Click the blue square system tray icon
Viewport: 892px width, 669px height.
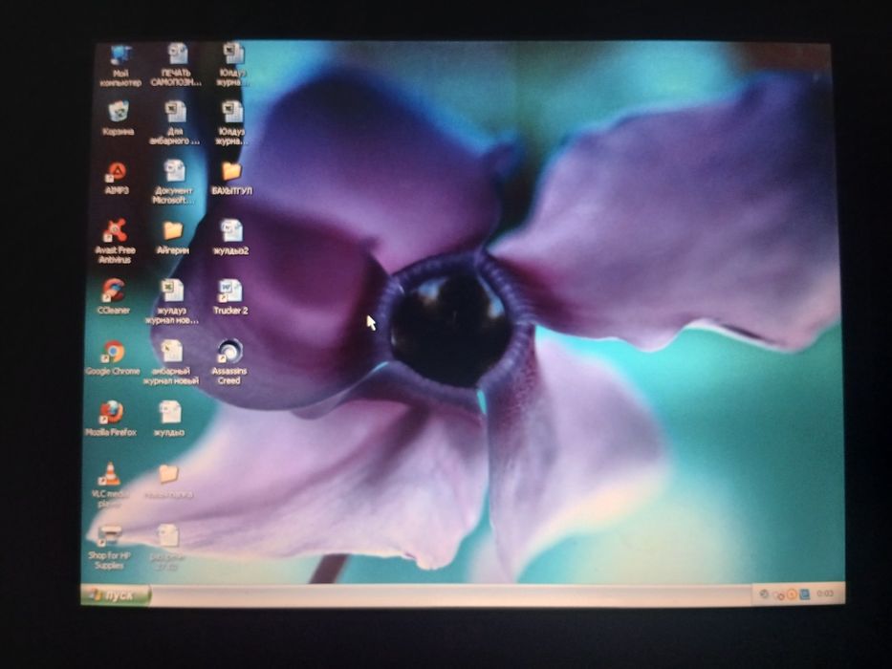804,593
